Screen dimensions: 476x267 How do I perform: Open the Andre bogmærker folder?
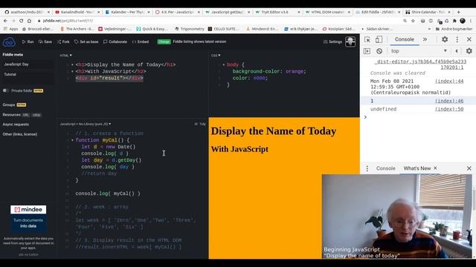[x=454, y=29]
